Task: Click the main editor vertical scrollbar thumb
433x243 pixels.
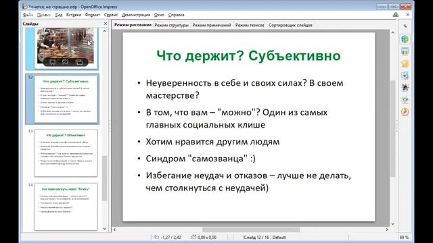Action: 392,129
